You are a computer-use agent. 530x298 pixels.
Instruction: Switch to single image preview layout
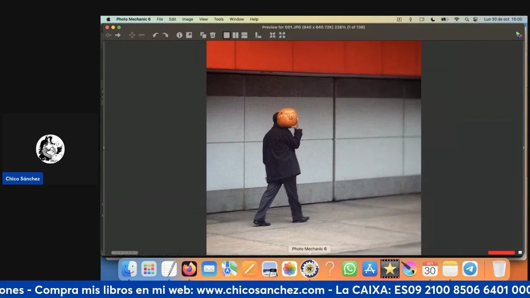coord(226,35)
